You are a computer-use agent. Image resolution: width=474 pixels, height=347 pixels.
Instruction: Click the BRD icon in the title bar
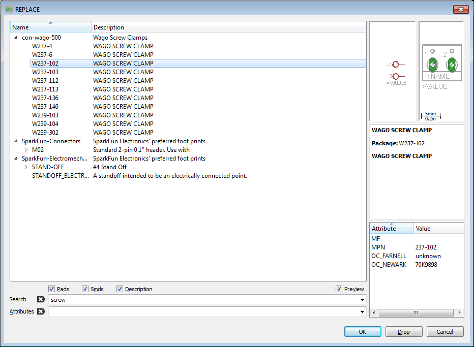(x=9, y=9)
